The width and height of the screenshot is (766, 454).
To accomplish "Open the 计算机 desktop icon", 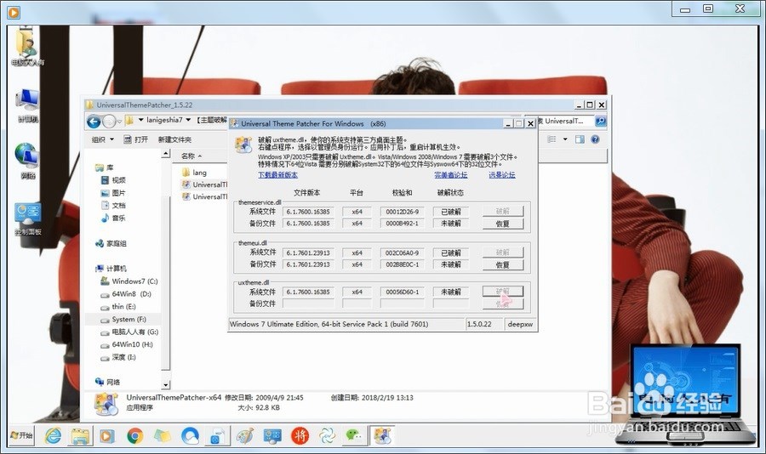I will coord(27,106).
